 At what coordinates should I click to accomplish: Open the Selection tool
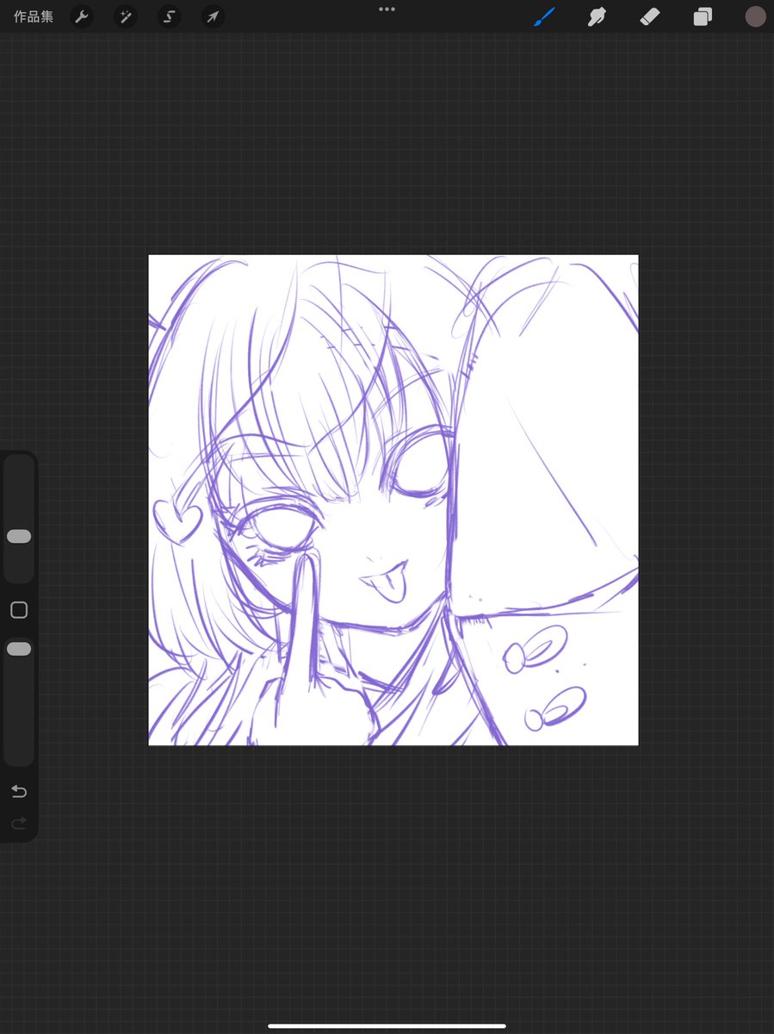pos(170,16)
